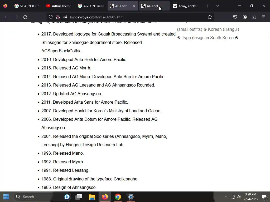Minimize the Firefox window

pos(239,6)
